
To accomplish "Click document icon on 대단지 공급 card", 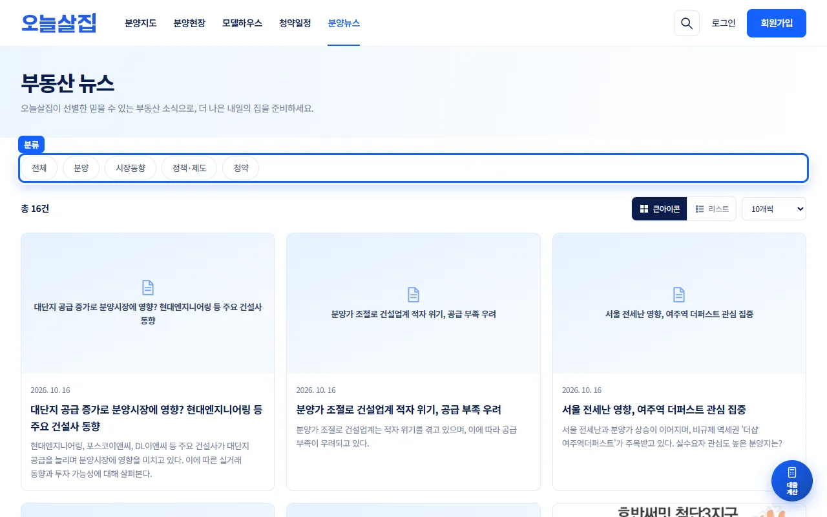I will click(148, 288).
